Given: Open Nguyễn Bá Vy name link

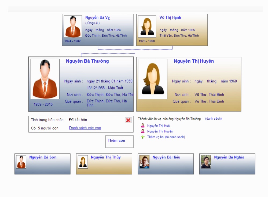Looking at the screenshot, I should pos(97,17).
